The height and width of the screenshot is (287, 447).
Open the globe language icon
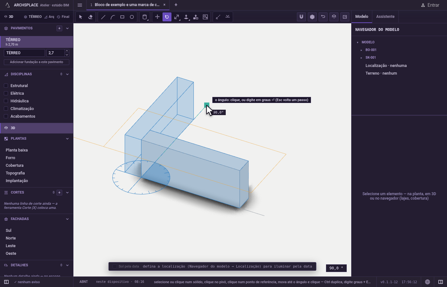pyautogui.click(x=428, y=282)
